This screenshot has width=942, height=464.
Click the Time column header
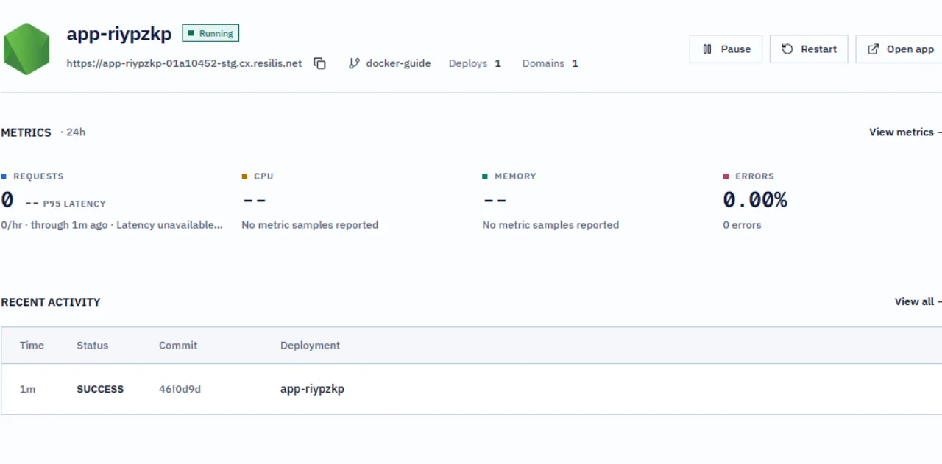(32, 345)
